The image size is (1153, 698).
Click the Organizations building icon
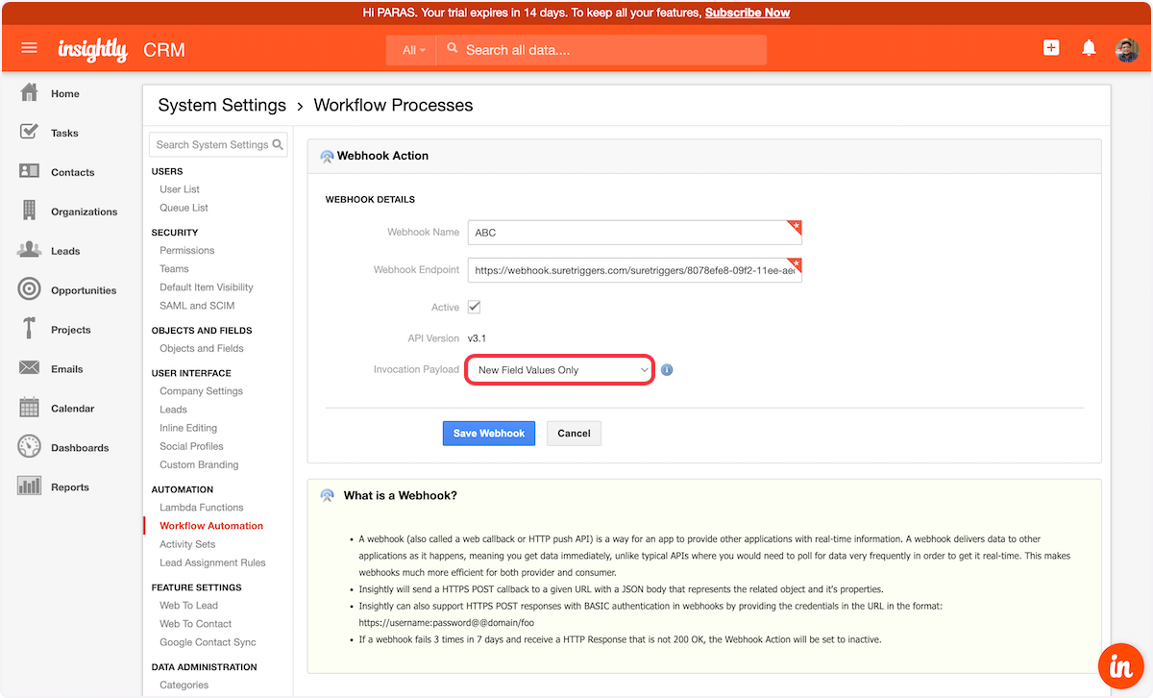pos(30,211)
